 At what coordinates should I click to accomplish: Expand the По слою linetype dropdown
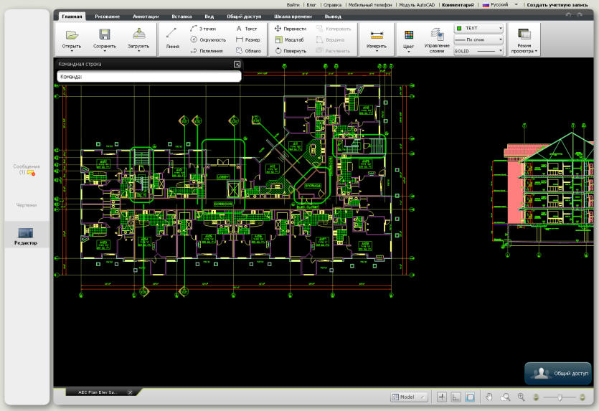pyautogui.click(x=478, y=39)
